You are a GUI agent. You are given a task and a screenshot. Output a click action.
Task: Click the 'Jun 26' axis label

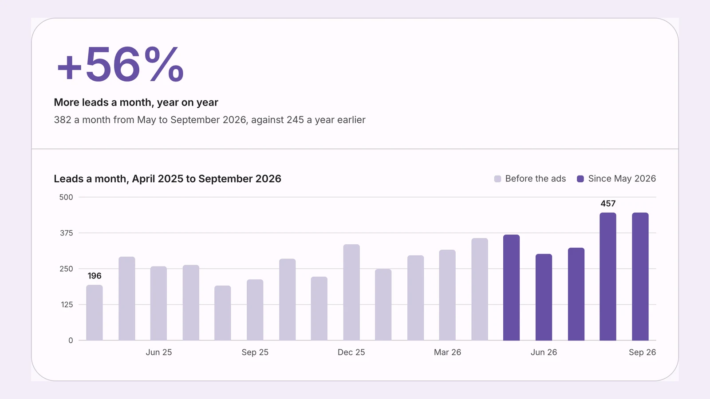click(544, 352)
